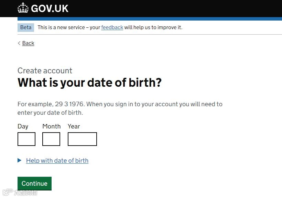Click the Year field label
Image resolution: width=282 pixels, height=198 pixels.
pyautogui.click(x=74, y=126)
